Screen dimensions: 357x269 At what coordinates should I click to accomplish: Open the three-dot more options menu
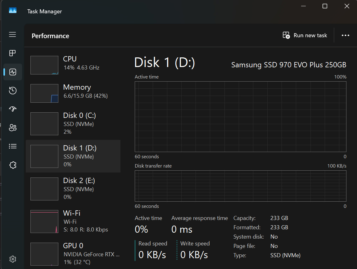346,35
